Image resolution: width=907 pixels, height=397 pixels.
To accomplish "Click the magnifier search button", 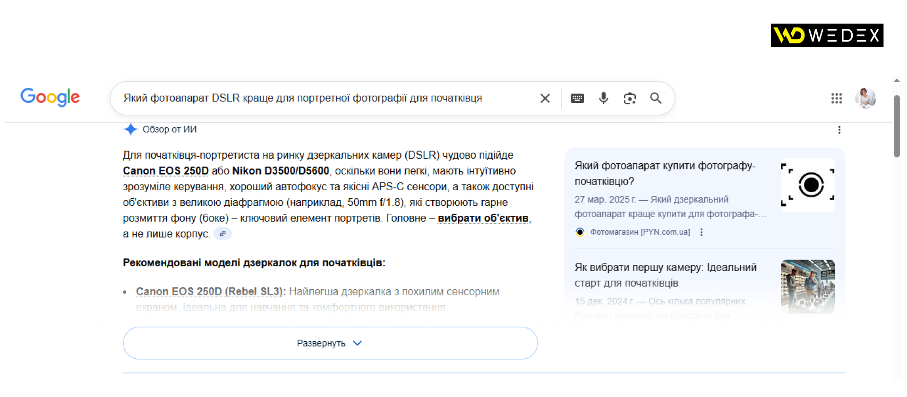I will [x=656, y=98].
